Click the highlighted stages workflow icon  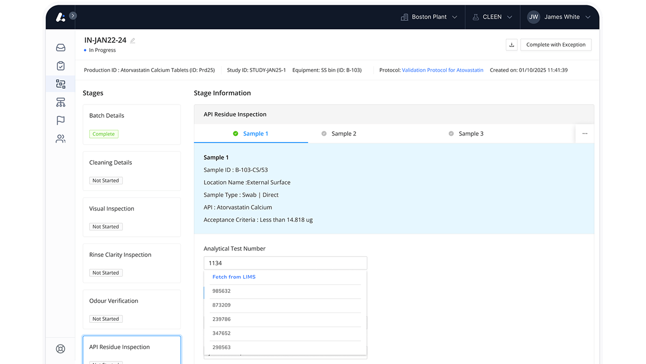coord(60,84)
